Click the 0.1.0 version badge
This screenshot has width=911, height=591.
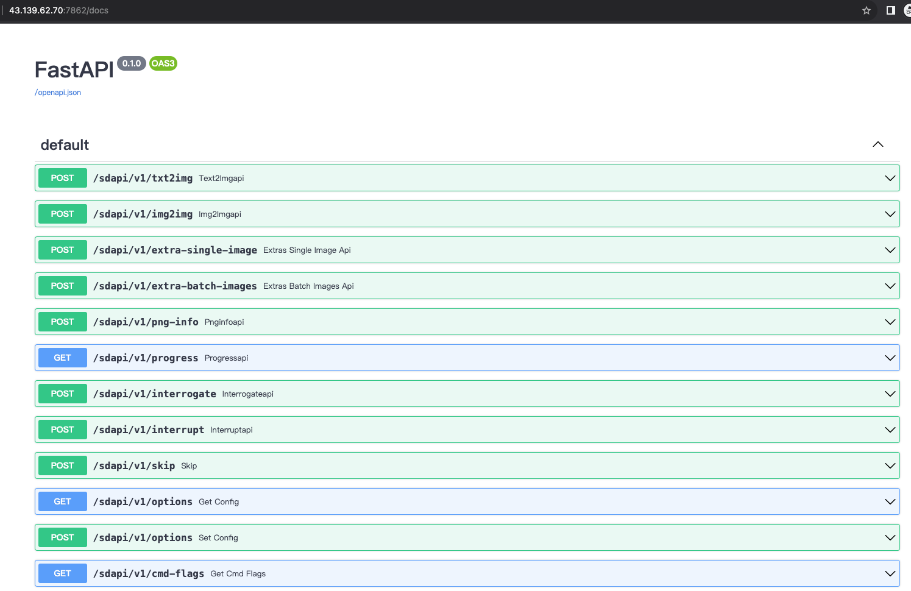click(132, 63)
